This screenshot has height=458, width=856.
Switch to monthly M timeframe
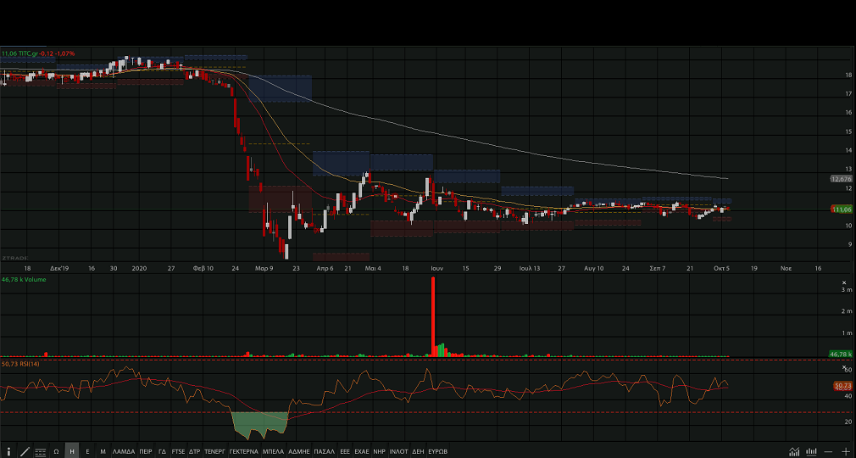pos(103,451)
